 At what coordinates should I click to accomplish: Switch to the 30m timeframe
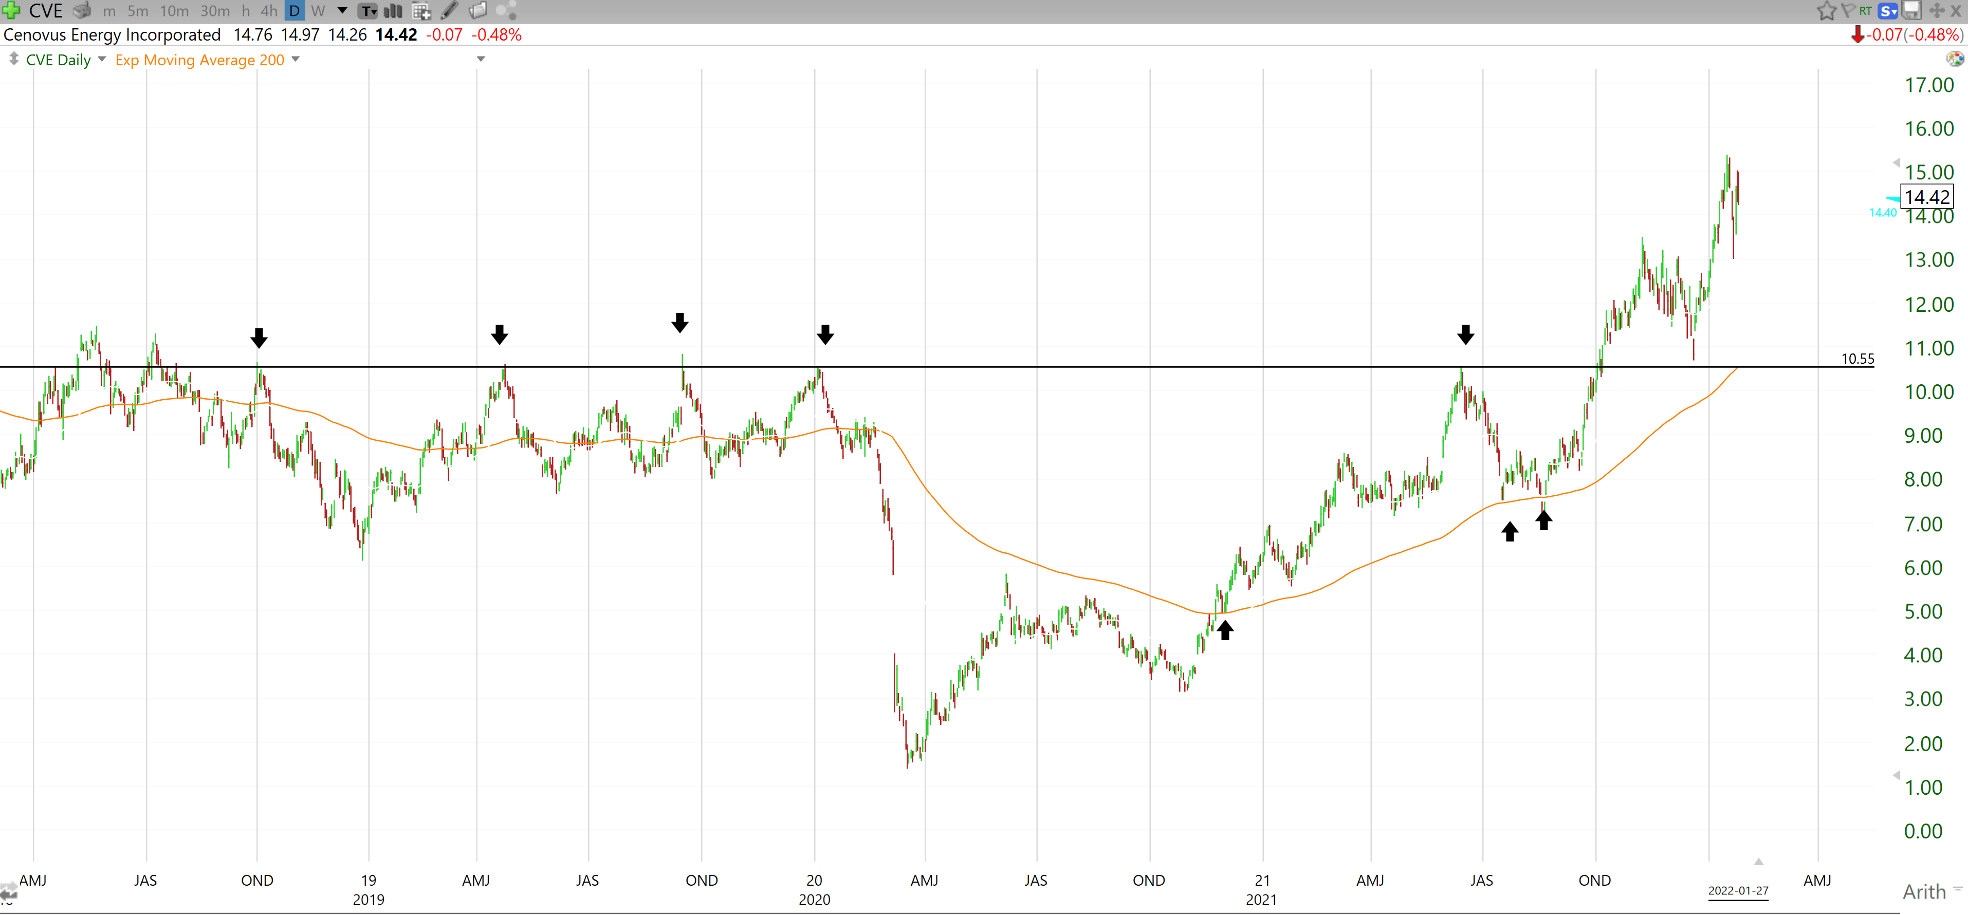[215, 11]
